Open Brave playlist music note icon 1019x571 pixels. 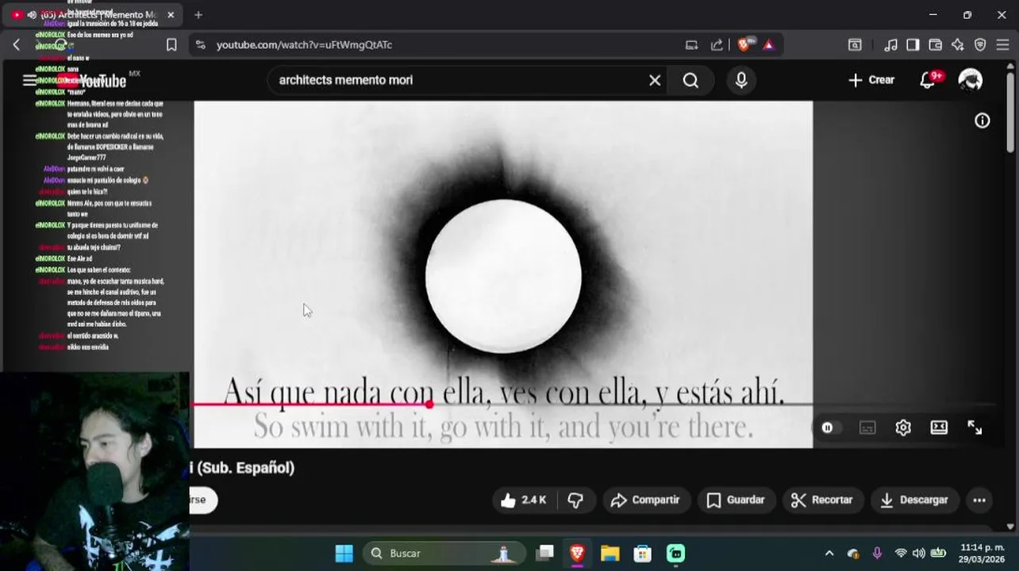tap(891, 45)
